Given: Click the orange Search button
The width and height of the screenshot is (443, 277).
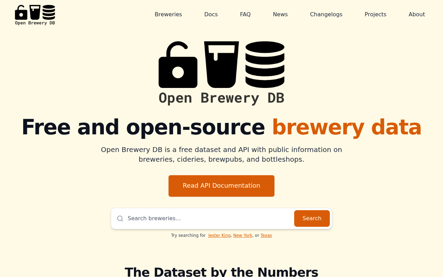Looking at the screenshot, I should 312,218.
